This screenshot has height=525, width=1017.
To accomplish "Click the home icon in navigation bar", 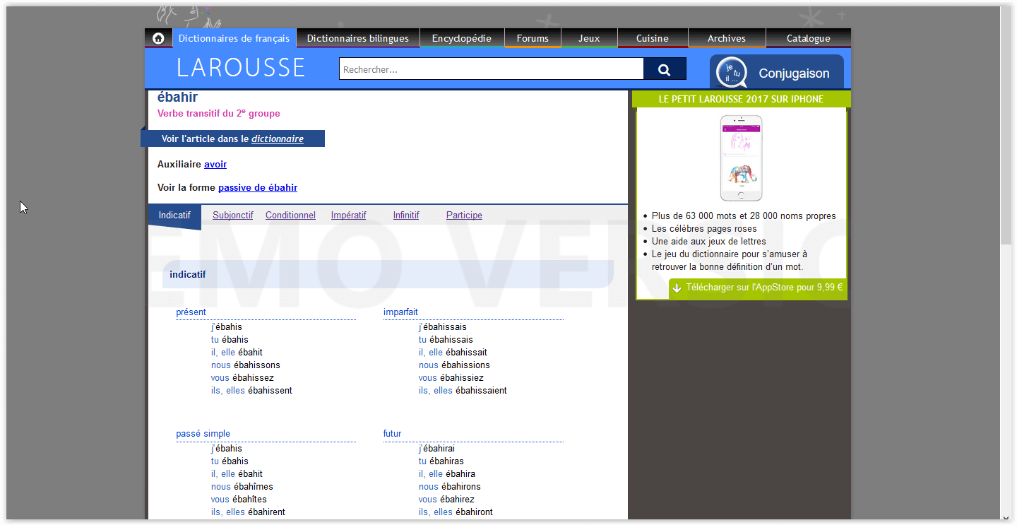I will tap(158, 38).
